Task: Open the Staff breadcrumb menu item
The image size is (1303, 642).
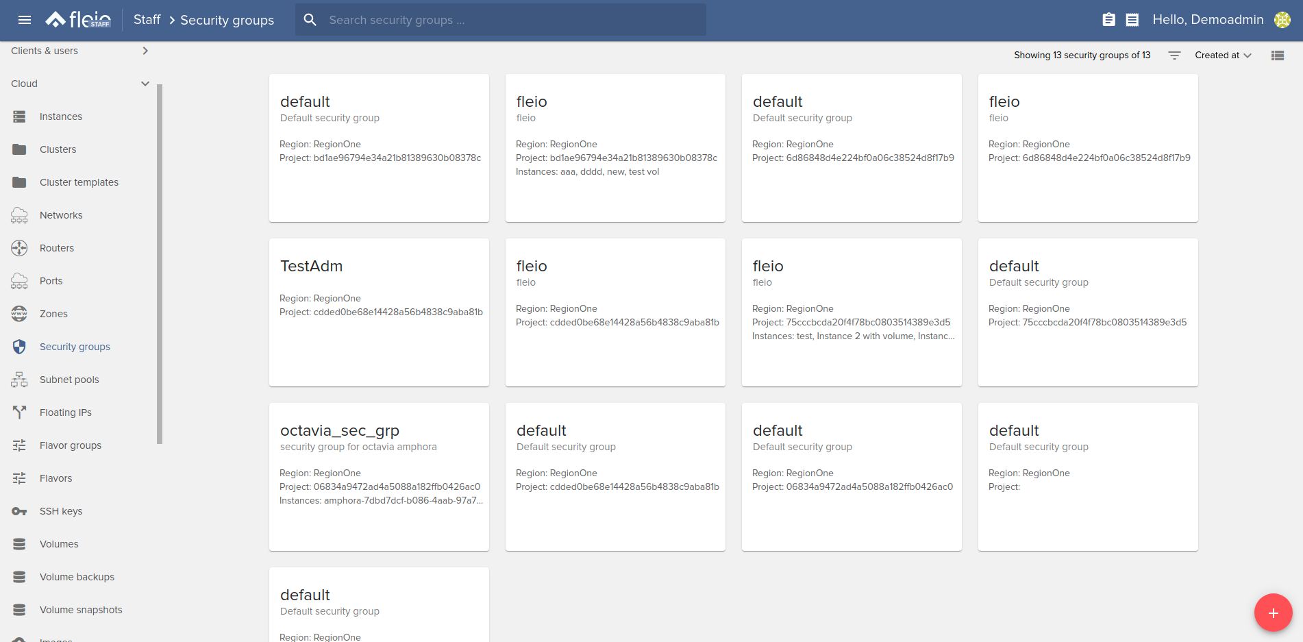Action: pyautogui.click(x=147, y=20)
